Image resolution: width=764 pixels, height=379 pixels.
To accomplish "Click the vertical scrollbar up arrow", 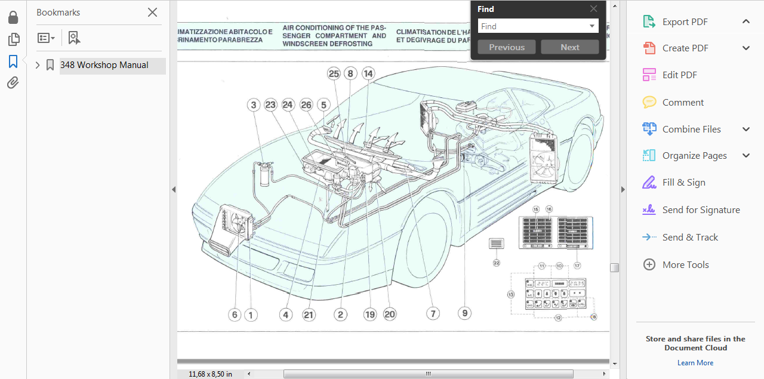I will [614, 5].
